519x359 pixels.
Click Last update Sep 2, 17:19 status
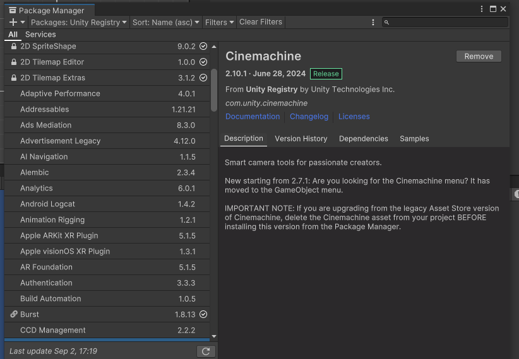click(x=53, y=351)
